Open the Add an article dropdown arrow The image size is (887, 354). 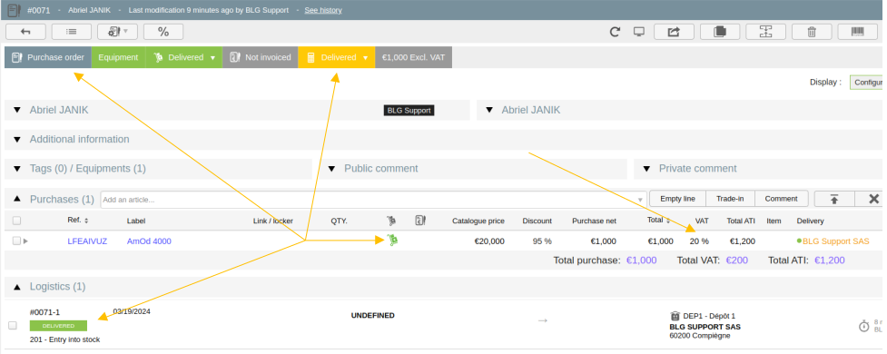[x=640, y=201]
